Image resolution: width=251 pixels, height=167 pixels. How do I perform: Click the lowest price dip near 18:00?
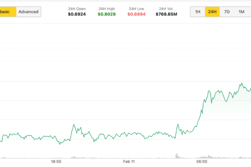coord(60,144)
